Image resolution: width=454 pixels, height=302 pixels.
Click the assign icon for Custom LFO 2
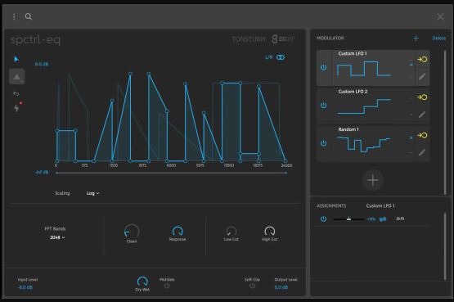[x=422, y=97]
